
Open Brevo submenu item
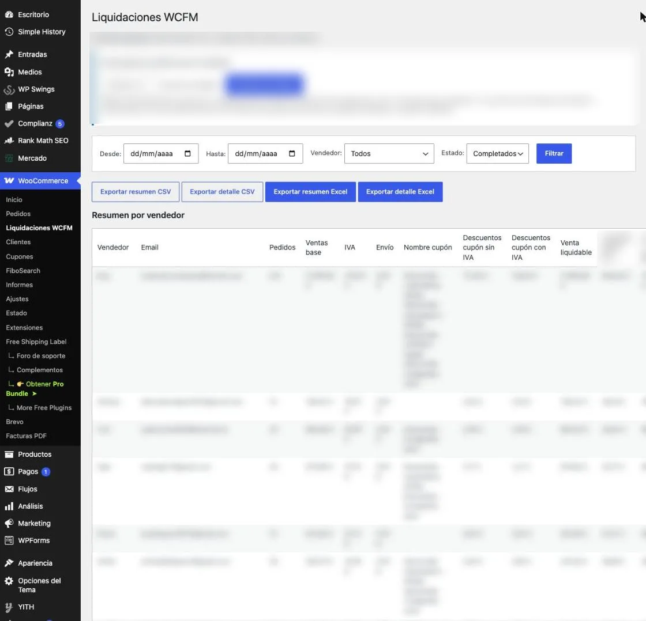coord(14,422)
